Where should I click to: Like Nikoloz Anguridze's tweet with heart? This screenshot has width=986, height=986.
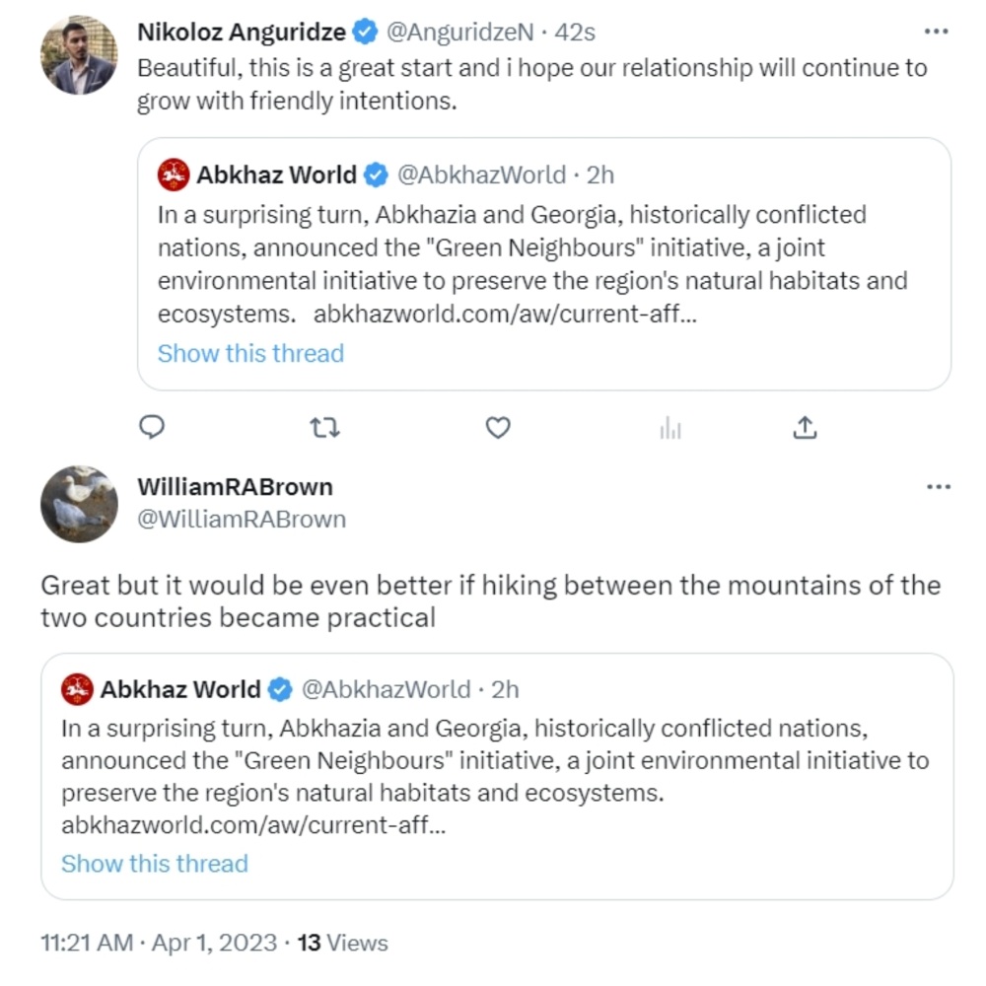[x=497, y=428]
